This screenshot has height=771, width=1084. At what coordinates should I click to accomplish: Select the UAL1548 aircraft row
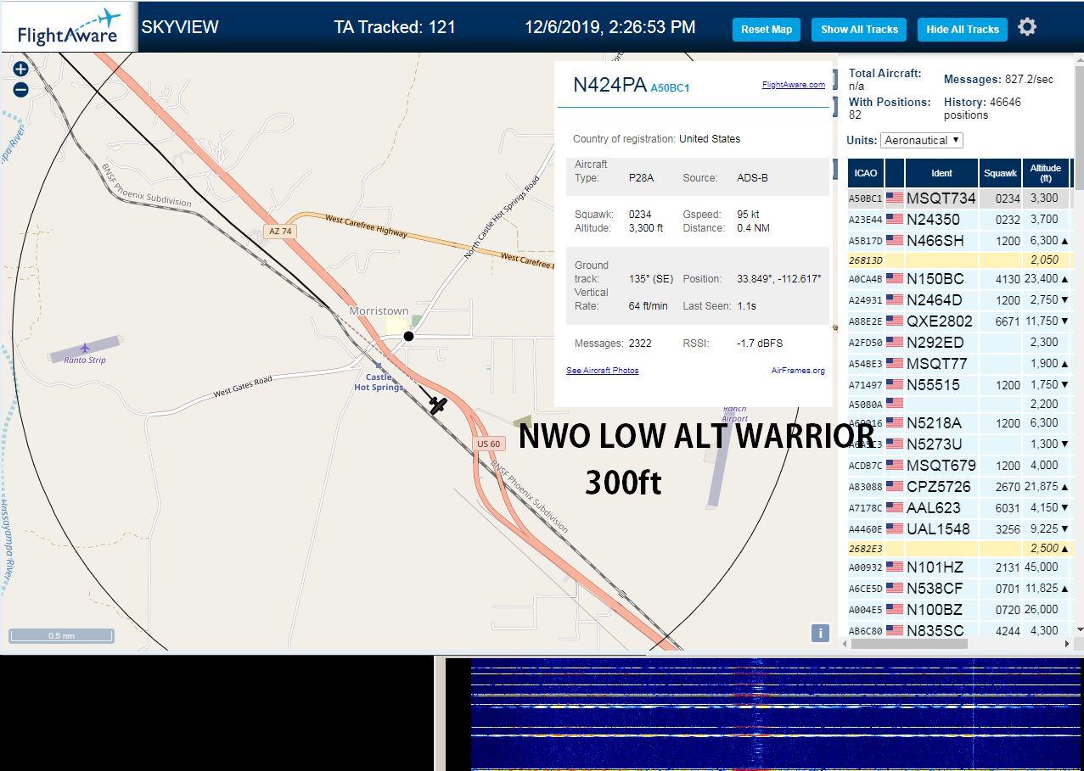959,529
